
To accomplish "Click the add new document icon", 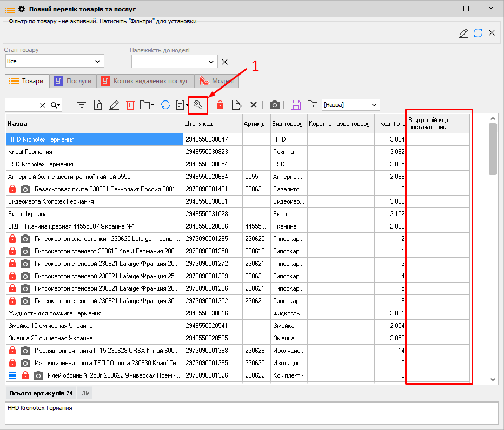I will tap(98, 105).
